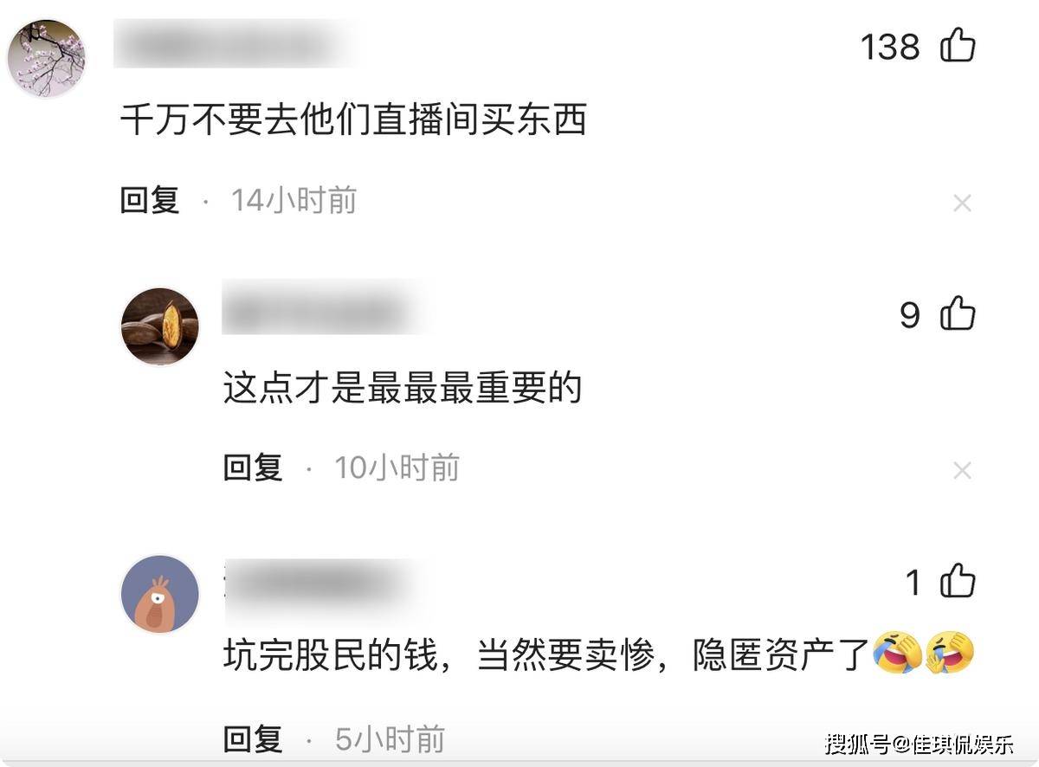The width and height of the screenshot is (1039, 767).
Task: Select the comment text 这点才是最最最重要的
Action: 403,389
